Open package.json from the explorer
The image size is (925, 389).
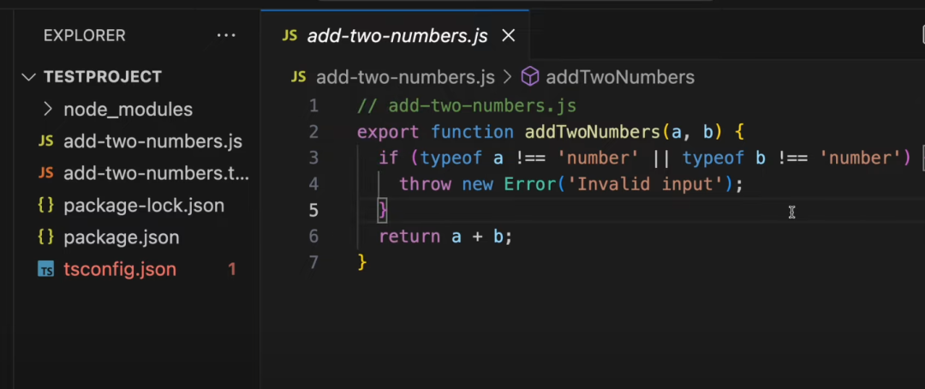[121, 237]
